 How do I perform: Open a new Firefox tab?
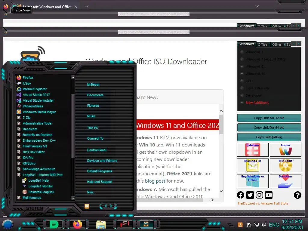pos(87,7)
